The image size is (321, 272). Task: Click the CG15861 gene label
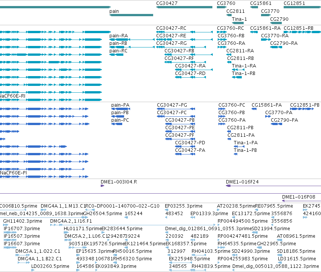click(x=261, y=3)
